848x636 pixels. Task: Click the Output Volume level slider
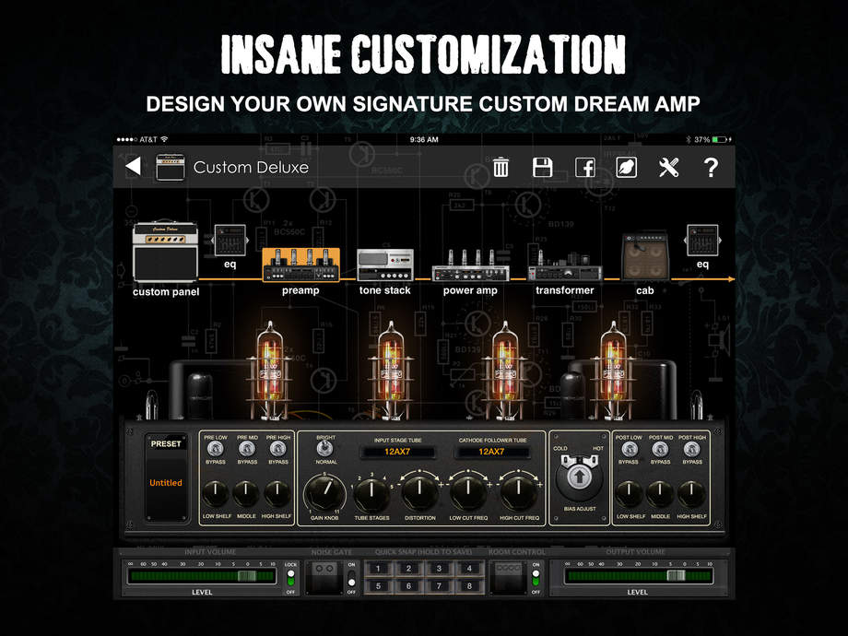point(637,575)
